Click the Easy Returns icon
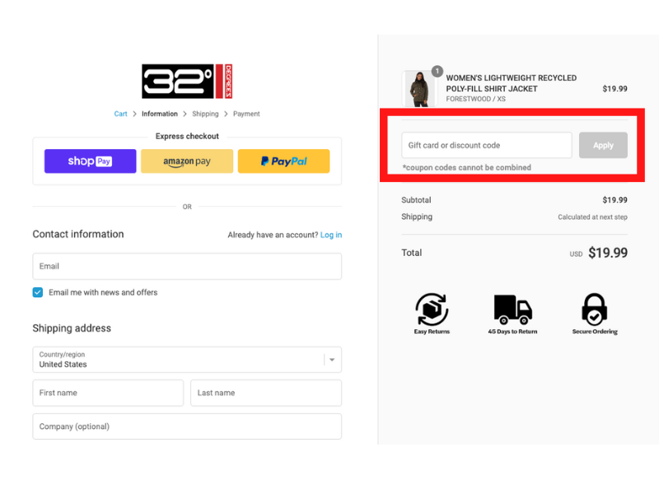The height and width of the screenshot is (494, 659). pyautogui.click(x=432, y=310)
